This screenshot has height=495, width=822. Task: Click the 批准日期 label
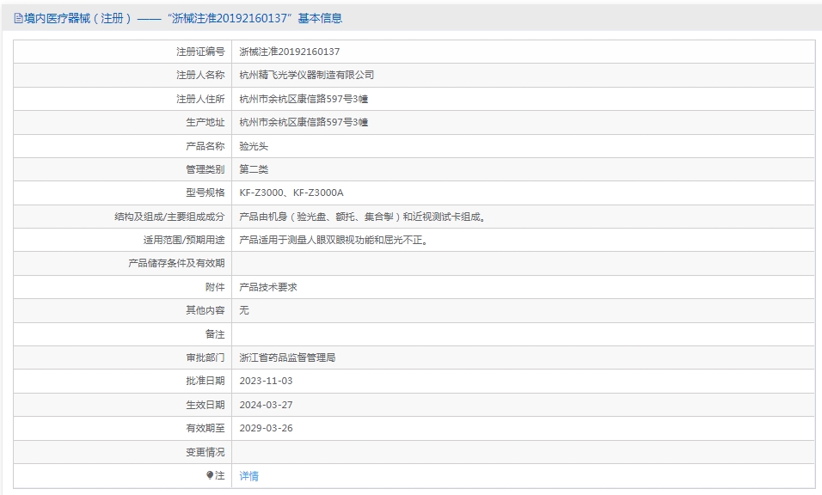point(205,381)
